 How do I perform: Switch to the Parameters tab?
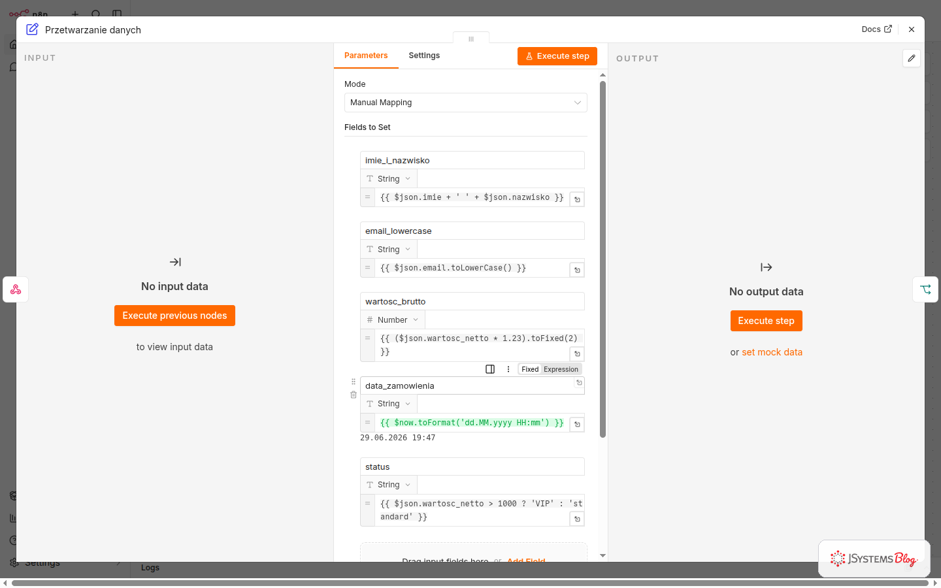(x=366, y=56)
